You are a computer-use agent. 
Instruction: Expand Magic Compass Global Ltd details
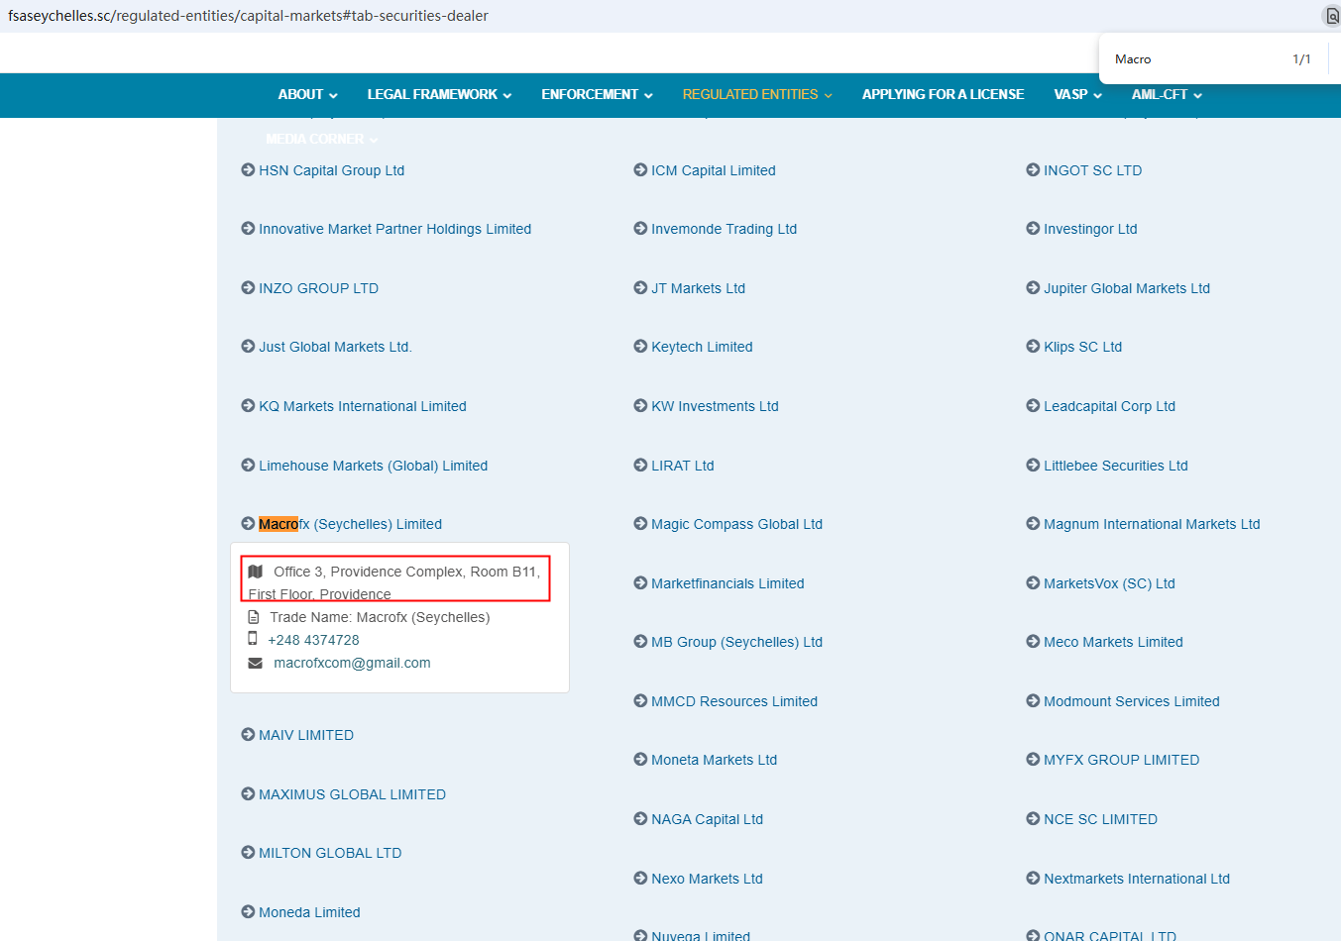pyautogui.click(x=736, y=524)
